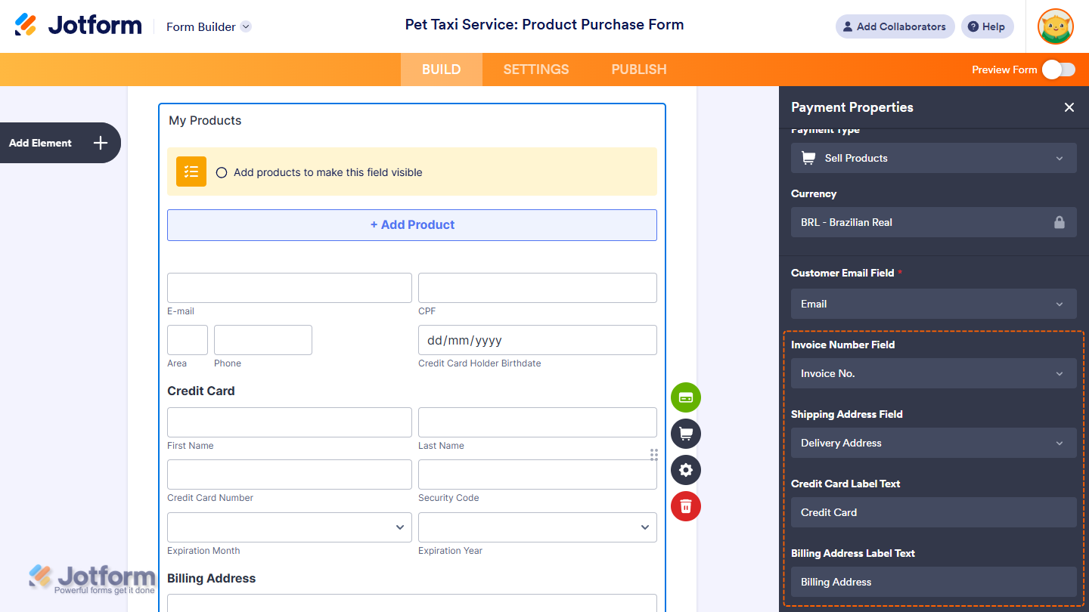
Task: Delete field with red trash icon
Action: click(x=686, y=505)
